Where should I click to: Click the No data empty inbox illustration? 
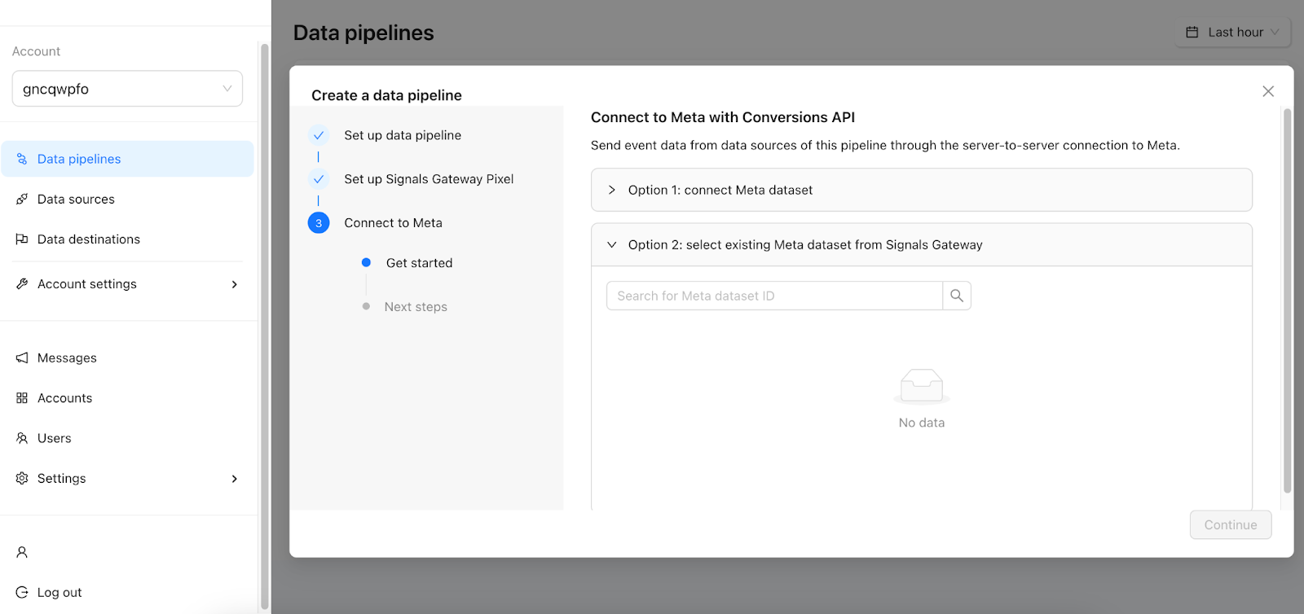click(922, 386)
